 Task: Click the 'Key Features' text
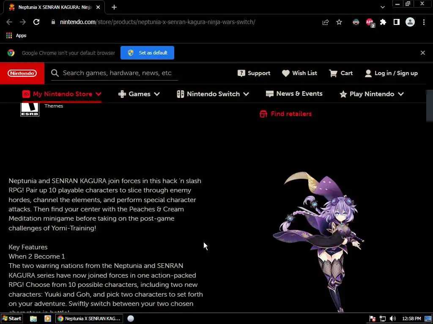pos(28,247)
